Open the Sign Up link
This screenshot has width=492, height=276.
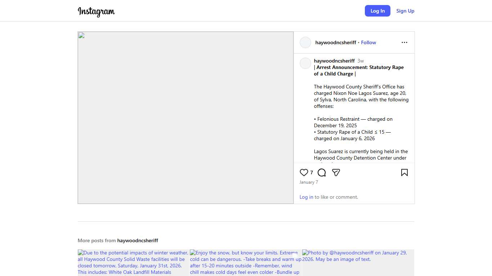click(405, 11)
